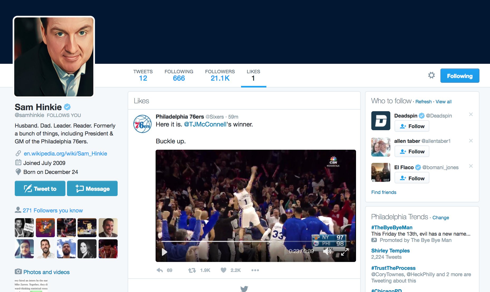The width and height of the screenshot is (490, 292).
Task: Change the Philadelphia Trends location
Action: [x=441, y=218]
